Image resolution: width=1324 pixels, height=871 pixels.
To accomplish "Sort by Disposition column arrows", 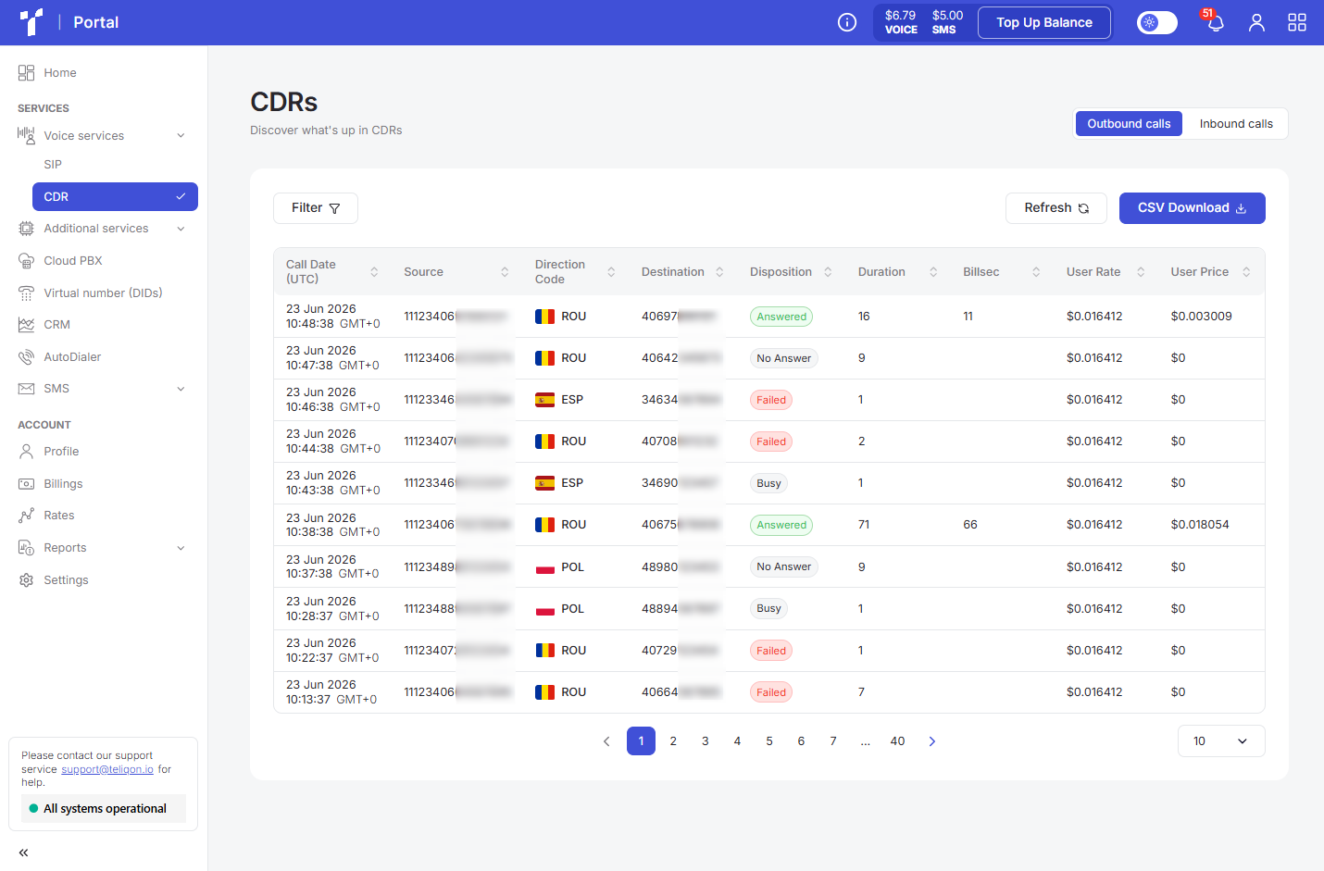I will (828, 272).
